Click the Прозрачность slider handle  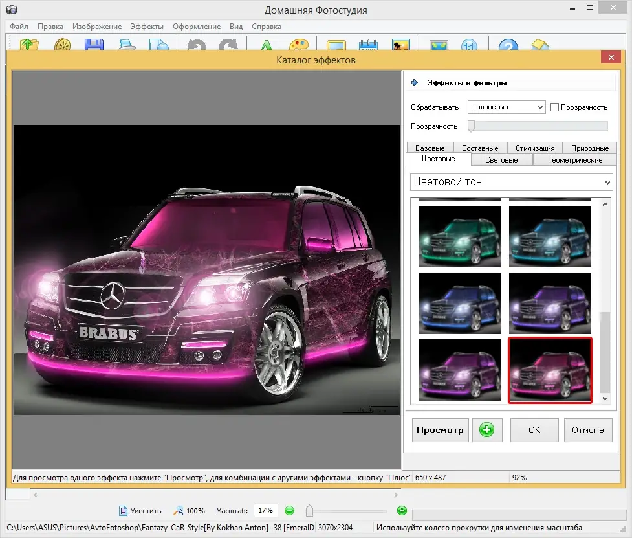[x=472, y=126]
